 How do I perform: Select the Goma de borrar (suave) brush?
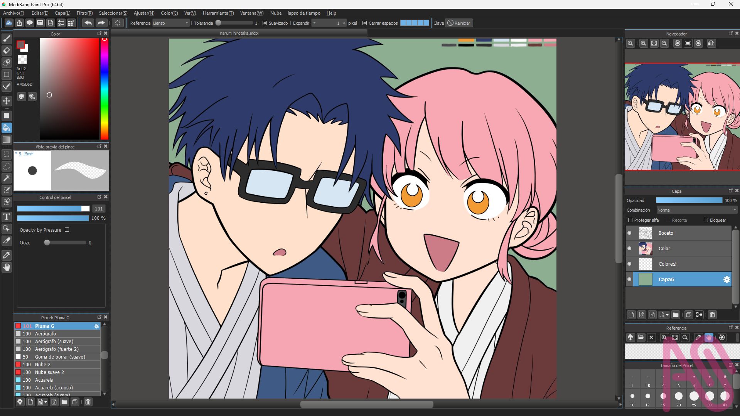(x=57, y=357)
